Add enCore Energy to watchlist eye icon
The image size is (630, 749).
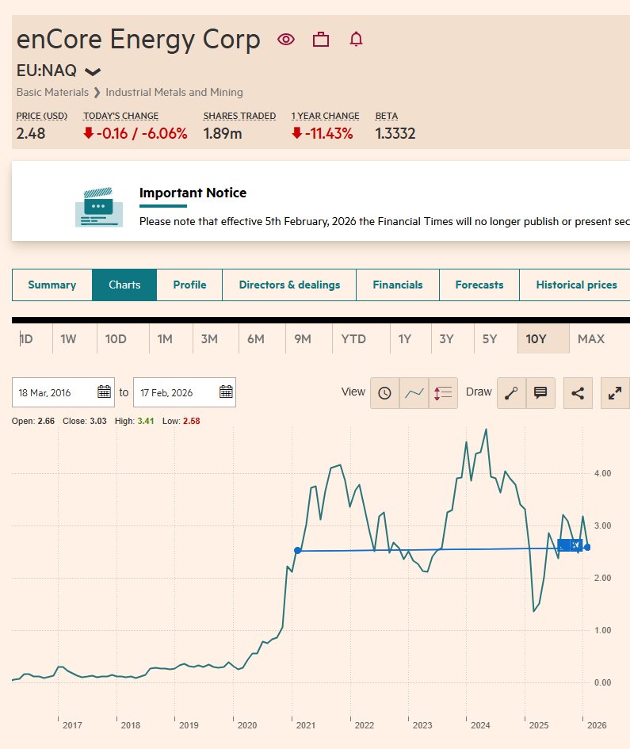coord(285,39)
